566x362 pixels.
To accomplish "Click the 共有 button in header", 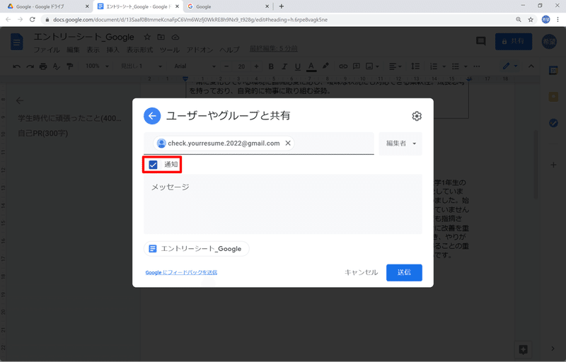I will pyautogui.click(x=514, y=42).
